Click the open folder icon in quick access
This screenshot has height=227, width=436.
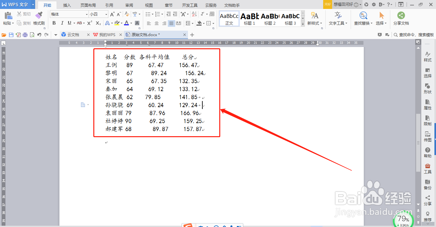click(4, 35)
